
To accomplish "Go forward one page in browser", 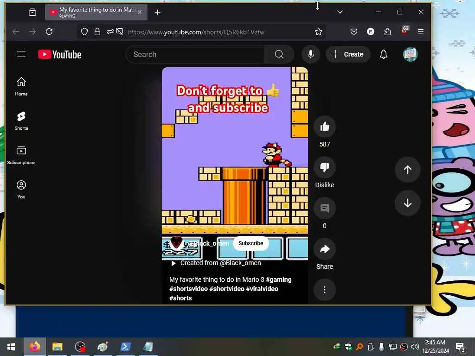I will point(32,32).
